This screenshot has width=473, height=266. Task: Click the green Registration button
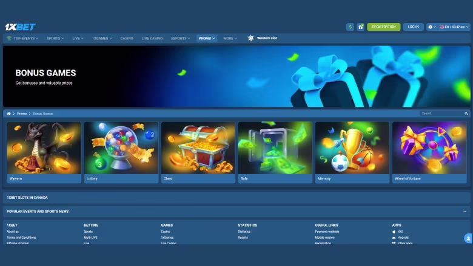383,27
